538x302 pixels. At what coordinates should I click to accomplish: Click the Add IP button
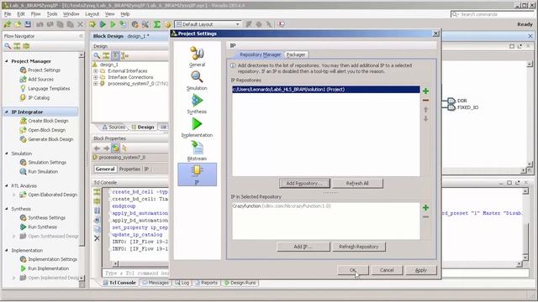tap(303, 247)
